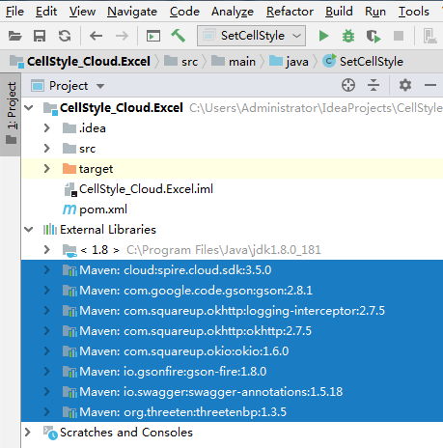Image resolution: width=443 pixels, height=448 pixels.
Task: Toggle the 1: Project side tab
Action: click(11, 113)
